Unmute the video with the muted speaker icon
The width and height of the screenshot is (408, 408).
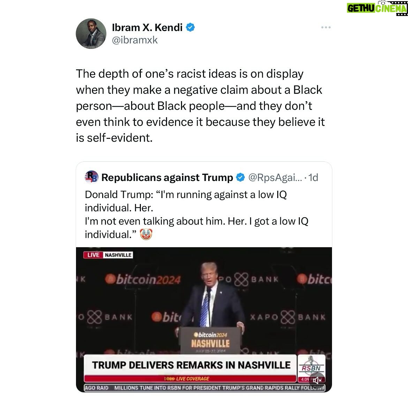click(x=317, y=380)
